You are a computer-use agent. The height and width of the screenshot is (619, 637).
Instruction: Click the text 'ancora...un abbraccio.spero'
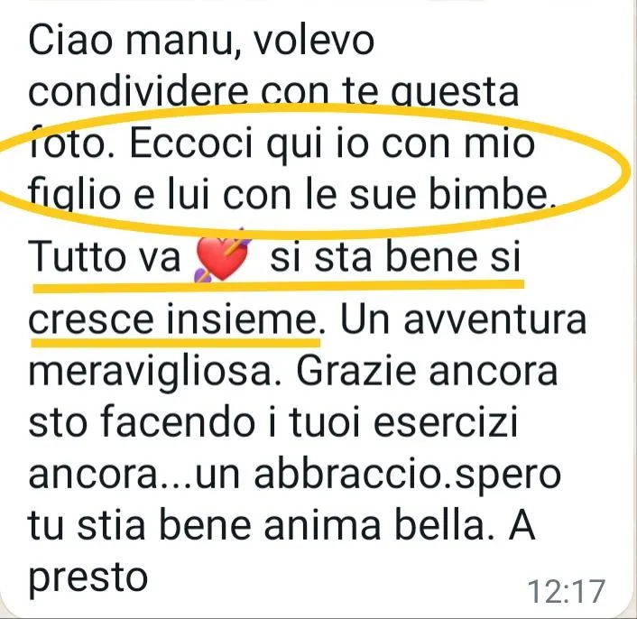click(x=295, y=476)
